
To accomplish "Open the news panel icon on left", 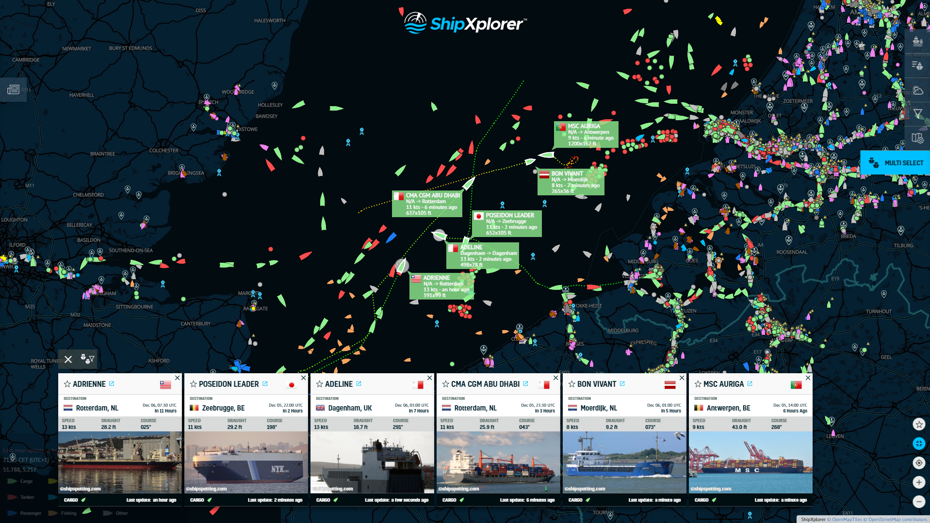I will pos(13,90).
